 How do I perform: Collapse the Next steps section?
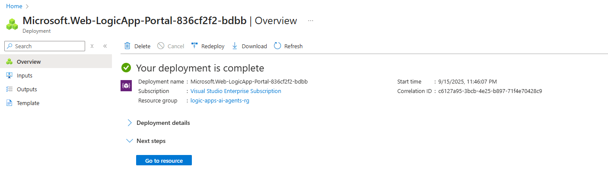(129, 141)
